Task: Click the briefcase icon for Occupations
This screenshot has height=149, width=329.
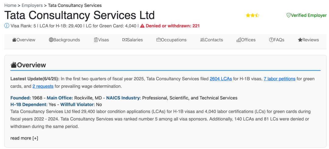Action: coord(159,40)
